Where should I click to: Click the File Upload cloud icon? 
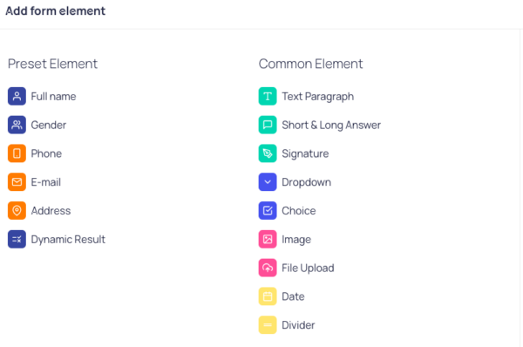coord(268,268)
